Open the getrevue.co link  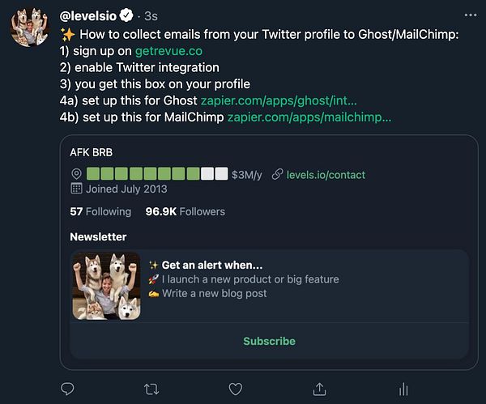(169, 50)
